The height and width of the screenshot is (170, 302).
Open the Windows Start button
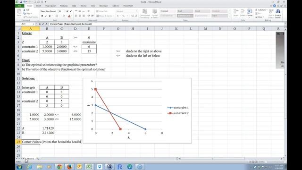tap(19, 167)
